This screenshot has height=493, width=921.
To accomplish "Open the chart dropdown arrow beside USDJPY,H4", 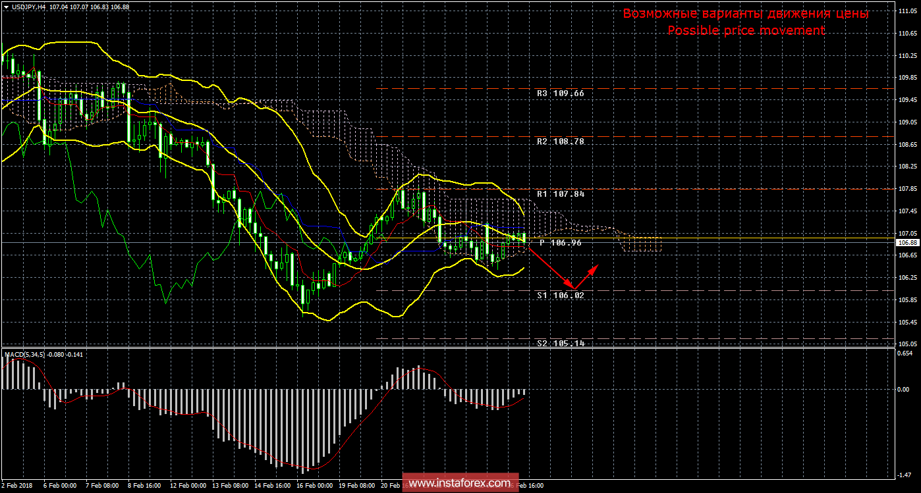I will (6, 7).
